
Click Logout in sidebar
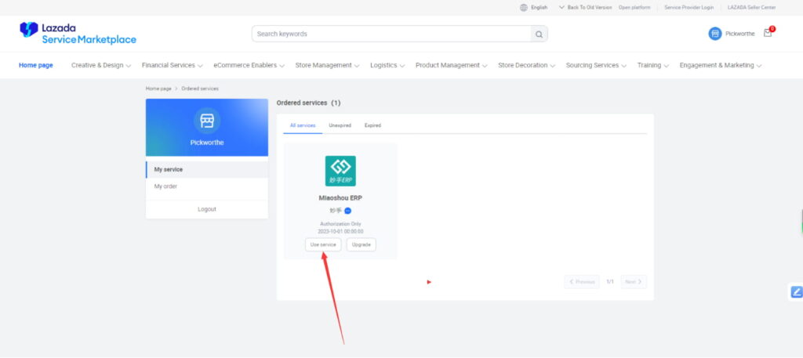click(x=207, y=209)
